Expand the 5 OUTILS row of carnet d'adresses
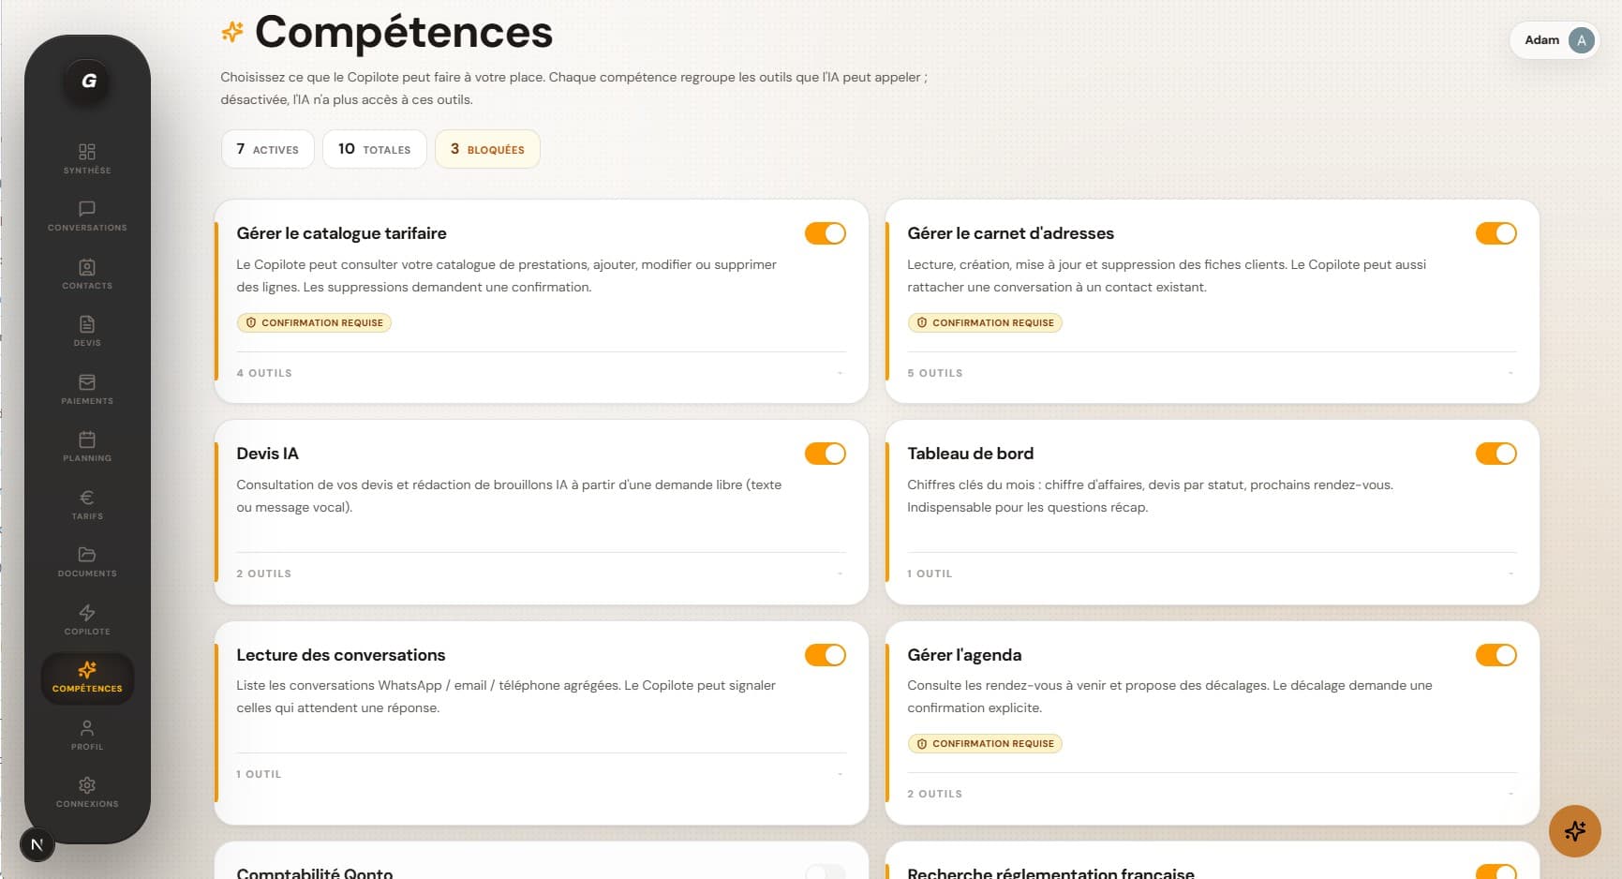The height and width of the screenshot is (879, 1622). pyautogui.click(x=1212, y=373)
